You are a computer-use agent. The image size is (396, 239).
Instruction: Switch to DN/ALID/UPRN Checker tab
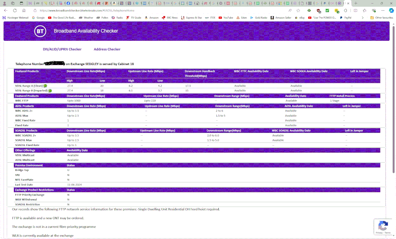point(62,49)
